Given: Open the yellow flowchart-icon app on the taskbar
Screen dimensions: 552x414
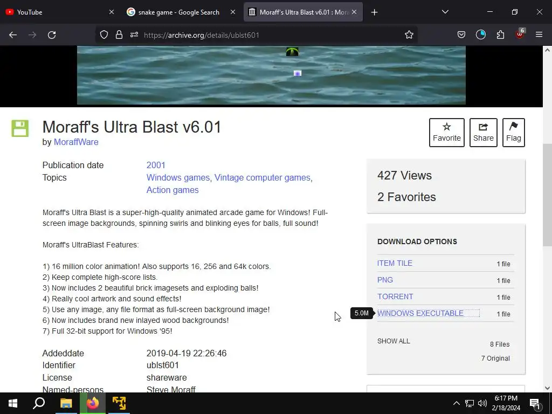Looking at the screenshot, I should (119, 403).
